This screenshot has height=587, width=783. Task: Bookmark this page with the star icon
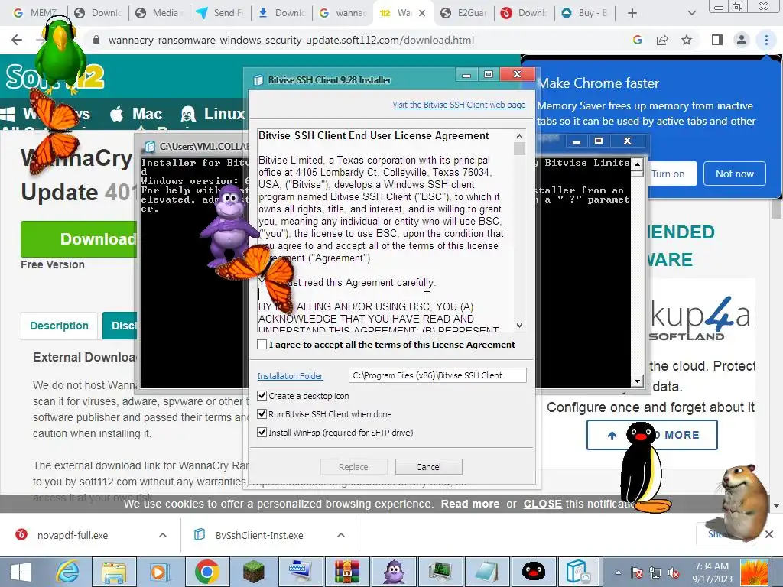coord(687,40)
